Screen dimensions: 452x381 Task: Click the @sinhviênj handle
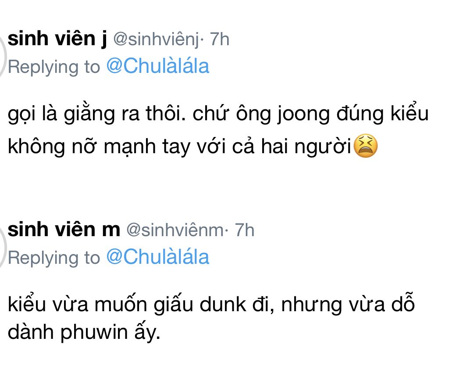click(156, 40)
